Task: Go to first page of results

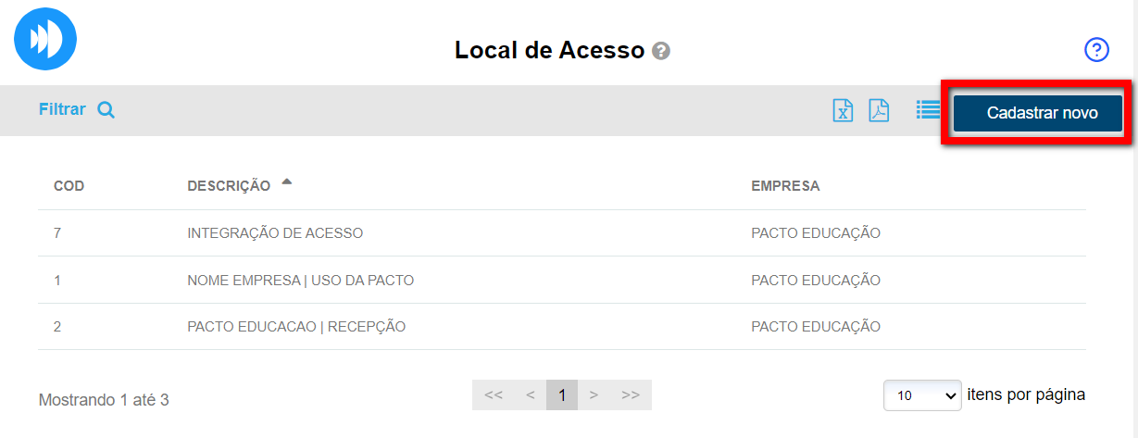Action: tap(494, 395)
